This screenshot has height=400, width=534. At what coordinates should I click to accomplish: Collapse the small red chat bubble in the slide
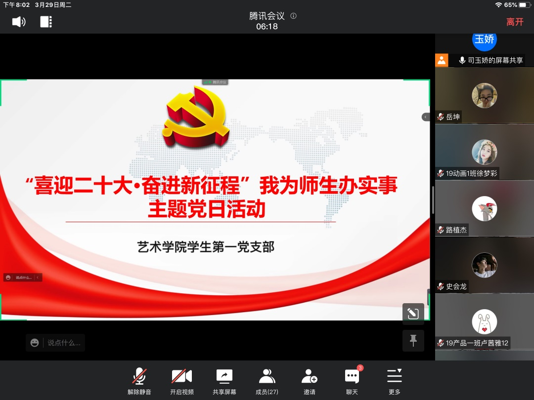tap(38, 278)
